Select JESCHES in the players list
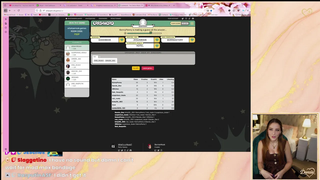Screen dimensions: 320x180 click(77, 78)
